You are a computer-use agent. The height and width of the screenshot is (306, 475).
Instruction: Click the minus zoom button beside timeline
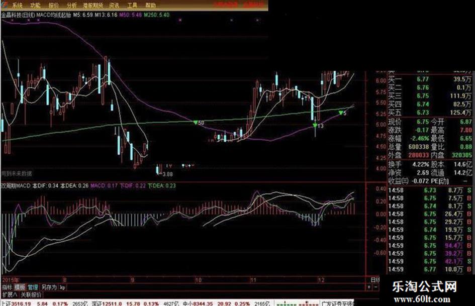pos(376,286)
